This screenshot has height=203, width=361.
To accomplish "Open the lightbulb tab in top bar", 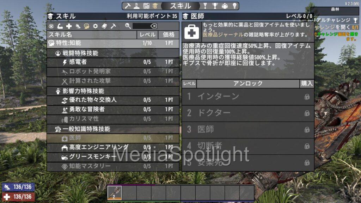I will (234, 6).
